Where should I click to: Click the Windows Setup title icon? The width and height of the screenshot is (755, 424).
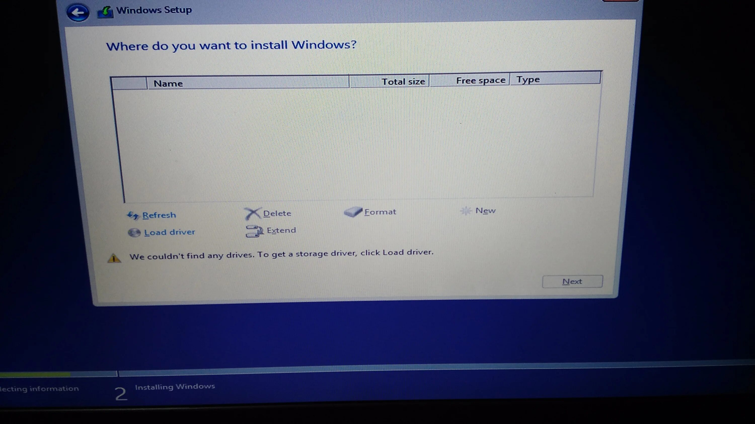coord(105,12)
